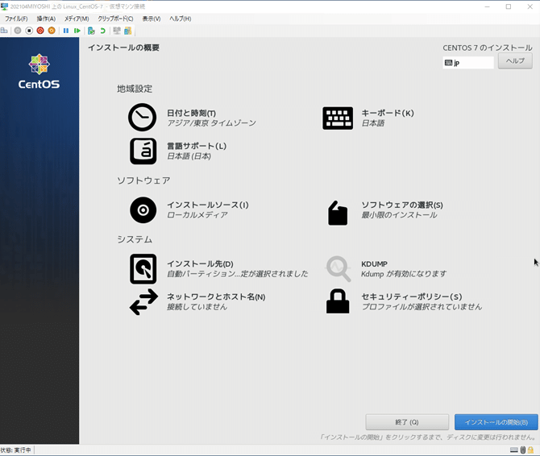Click the 自動パーティション設定が選択されました text

238,274
